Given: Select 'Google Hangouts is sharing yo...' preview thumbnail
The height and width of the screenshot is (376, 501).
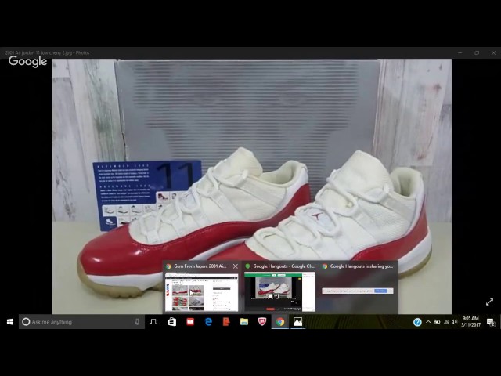Looking at the screenshot, I should coord(358,291).
